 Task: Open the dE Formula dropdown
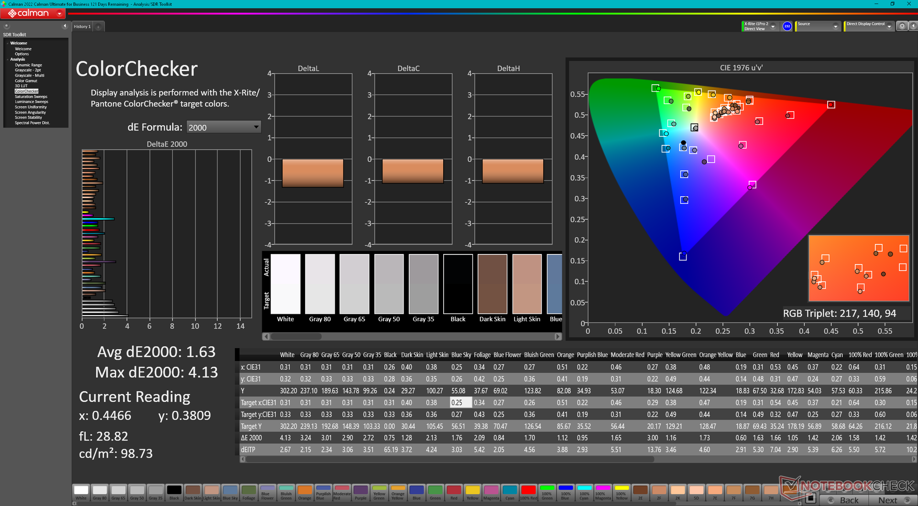223,127
